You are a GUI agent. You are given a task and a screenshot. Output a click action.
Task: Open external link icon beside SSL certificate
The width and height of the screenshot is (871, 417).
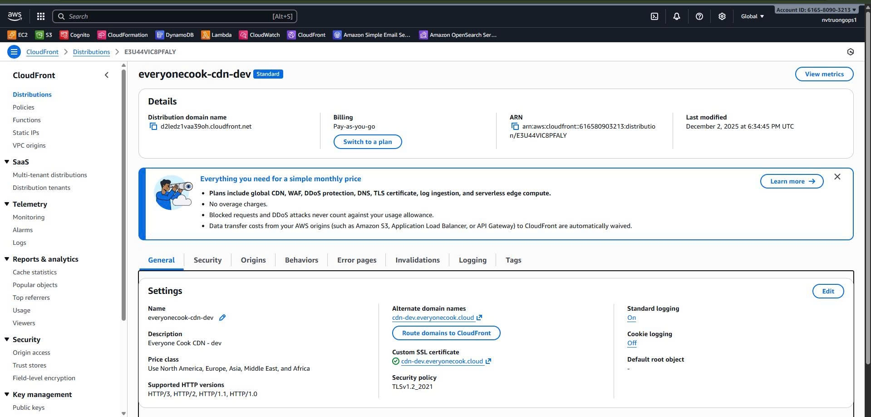click(488, 362)
